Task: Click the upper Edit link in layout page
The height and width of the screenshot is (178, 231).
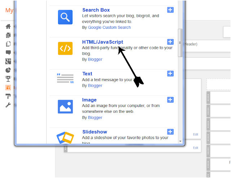Action: pos(196,134)
